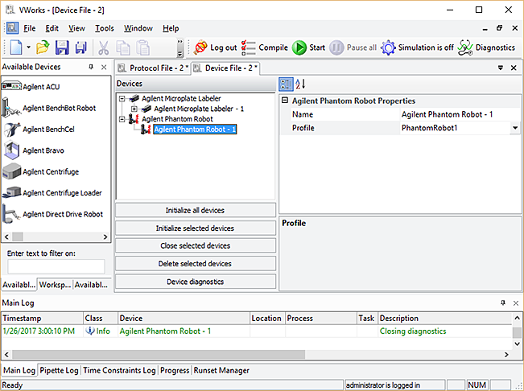
Task: Click the Save file toolbar icon
Action: pos(62,47)
